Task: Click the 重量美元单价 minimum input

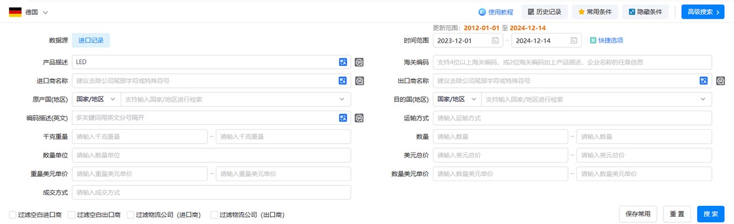Action: (x=140, y=174)
